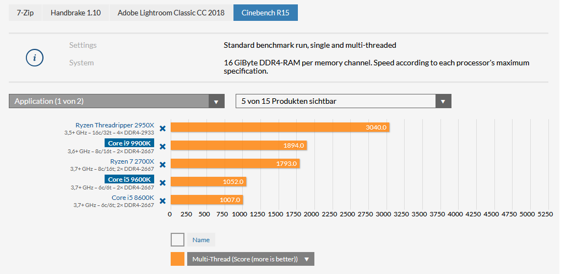Remove Core i9 9900K with its X icon

click(x=162, y=147)
